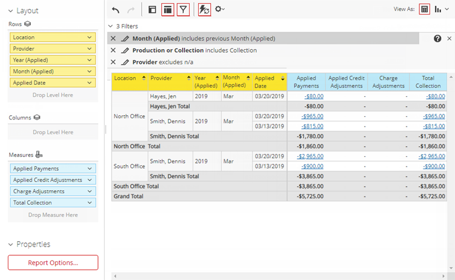Viewport: 455px width, 280px height.
Task: Click the Undo arrow in the toolbar
Action: tap(116, 10)
